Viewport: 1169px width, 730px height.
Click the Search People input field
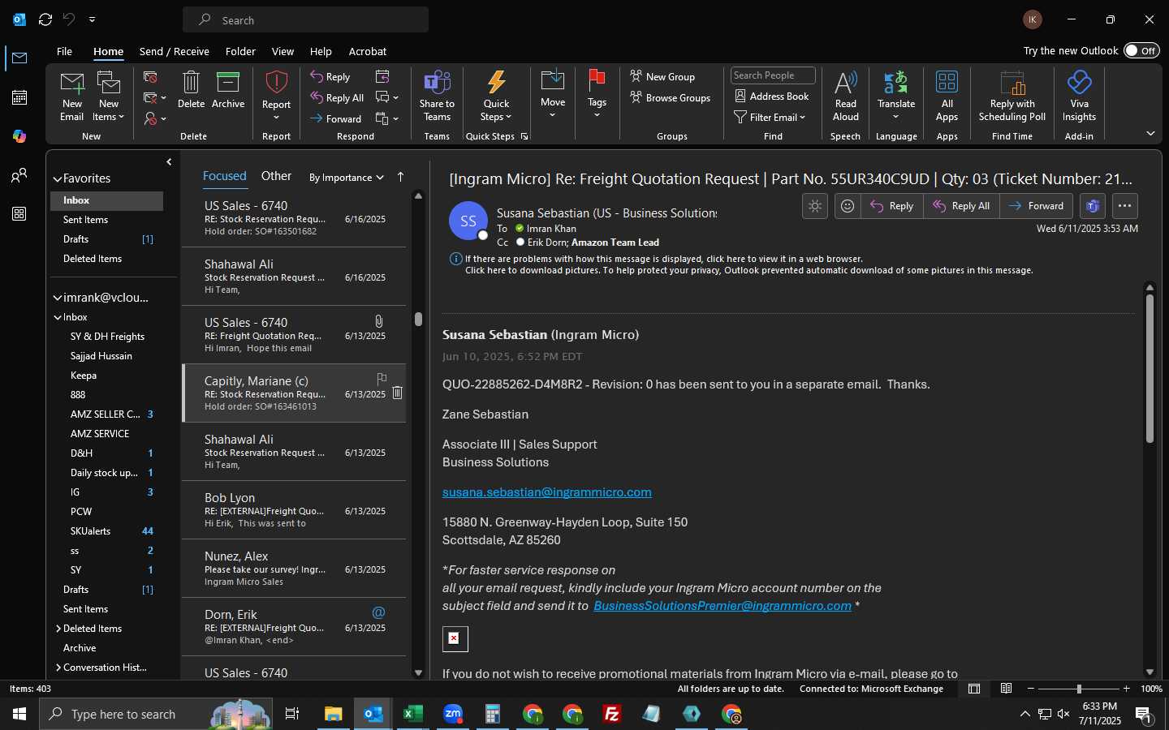pyautogui.click(x=773, y=75)
